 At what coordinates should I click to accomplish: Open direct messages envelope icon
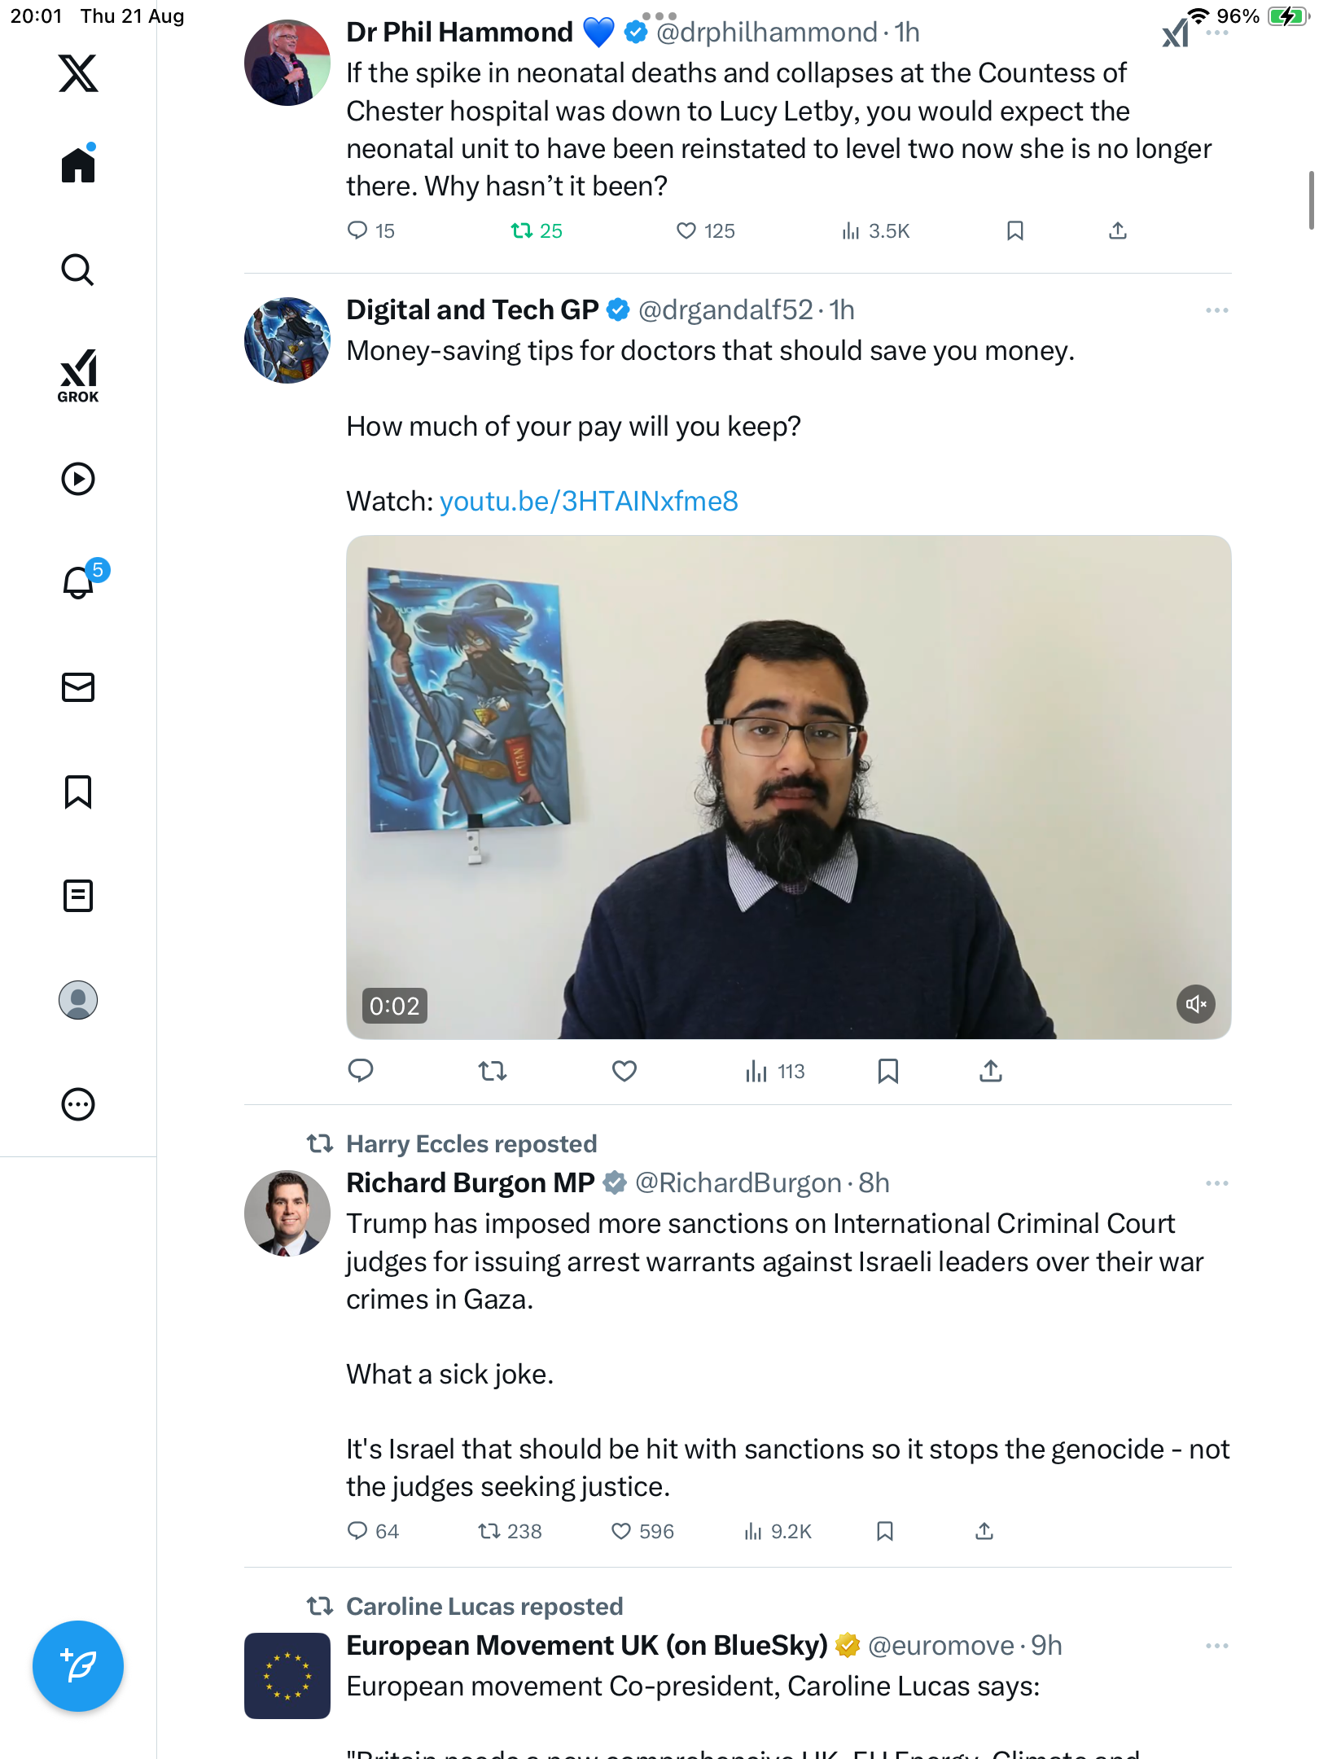(78, 687)
